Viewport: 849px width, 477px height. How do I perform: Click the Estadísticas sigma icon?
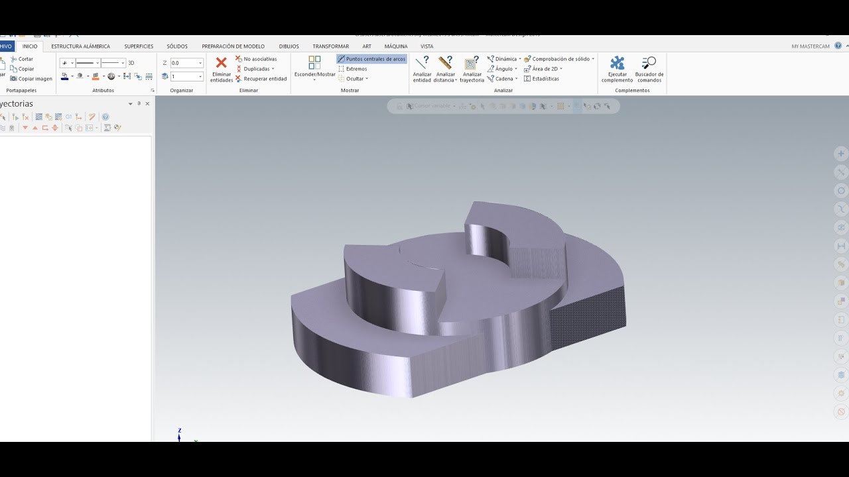[x=527, y=78]
